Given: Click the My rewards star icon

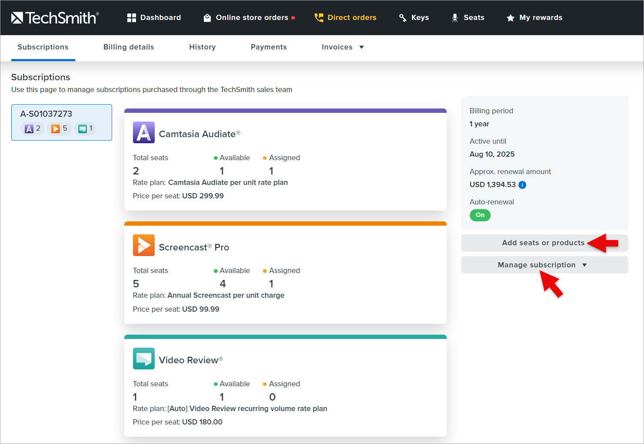Looking at the screenshot, I should (x=511, y=18).
